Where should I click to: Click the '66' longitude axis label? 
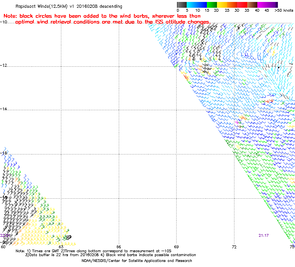(x=119, y=247)
